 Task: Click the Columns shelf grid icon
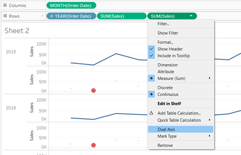(x=5, y=5)
